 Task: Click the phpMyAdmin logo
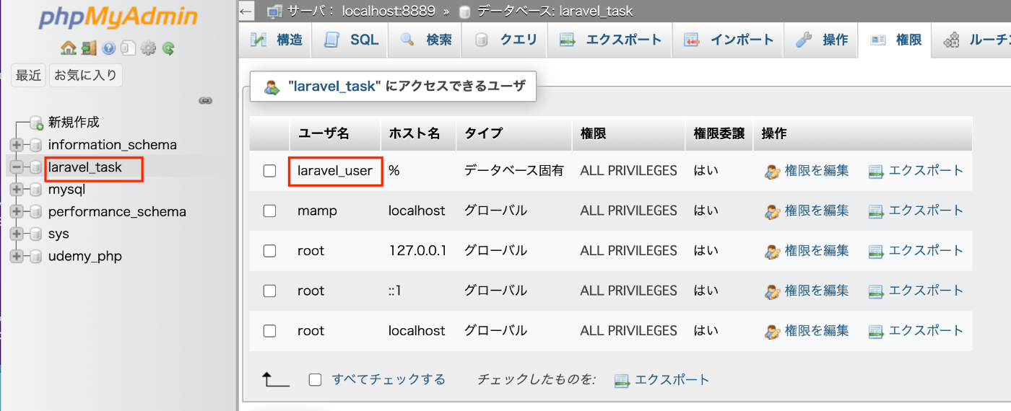pyautogui.click(x=118, y=19)
